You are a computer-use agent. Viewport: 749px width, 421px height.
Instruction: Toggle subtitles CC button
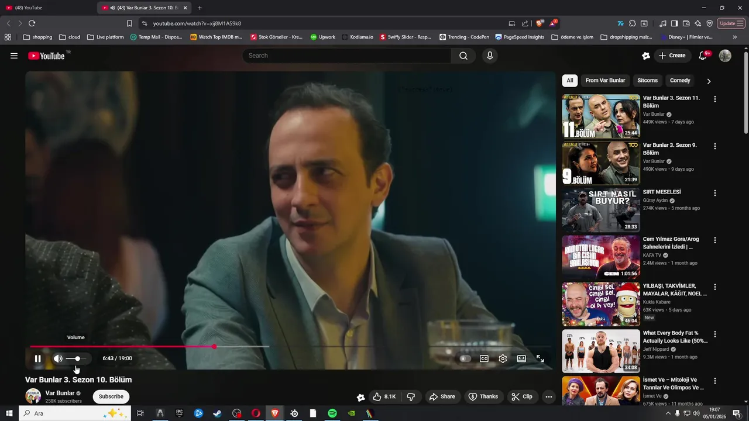point(484,358)
